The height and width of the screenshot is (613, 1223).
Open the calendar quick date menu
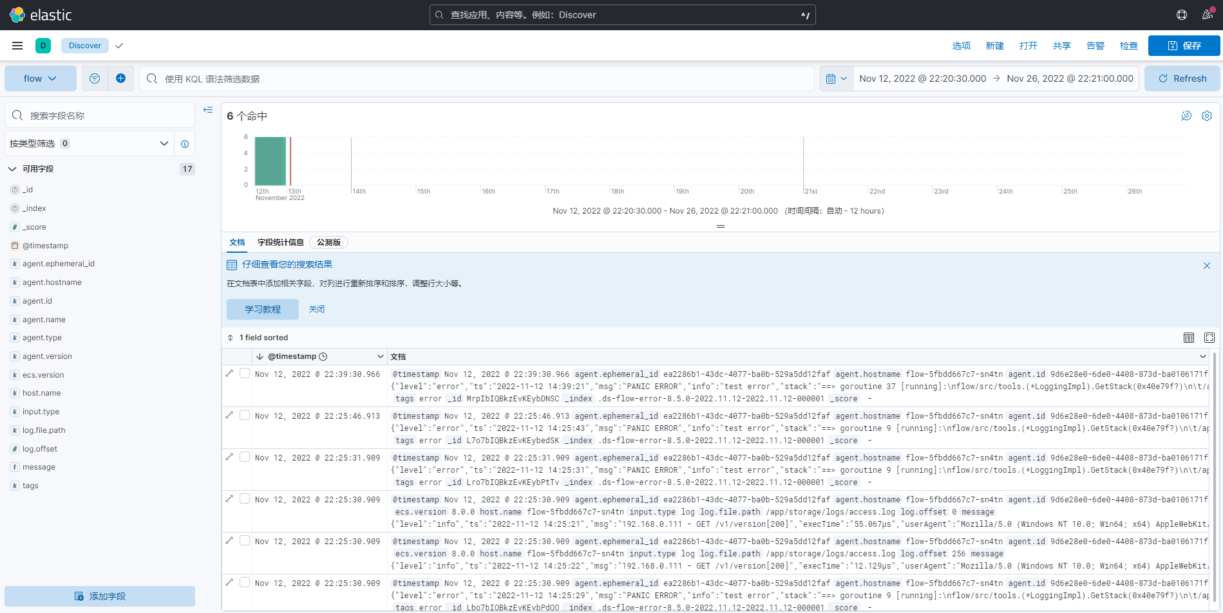pyautogui.click(x=837, y=78)
